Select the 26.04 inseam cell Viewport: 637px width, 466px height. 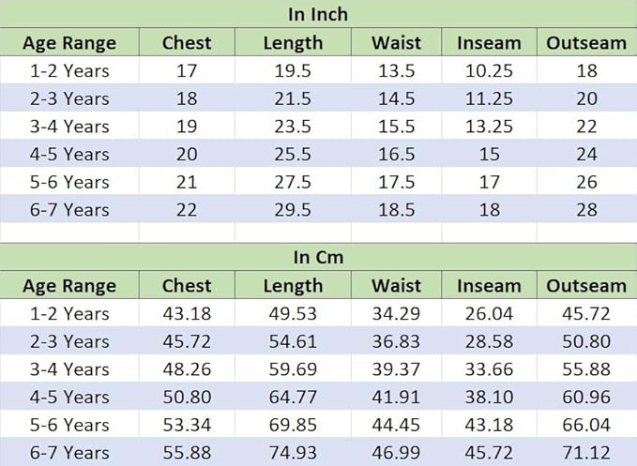click(x=490, y=313)
